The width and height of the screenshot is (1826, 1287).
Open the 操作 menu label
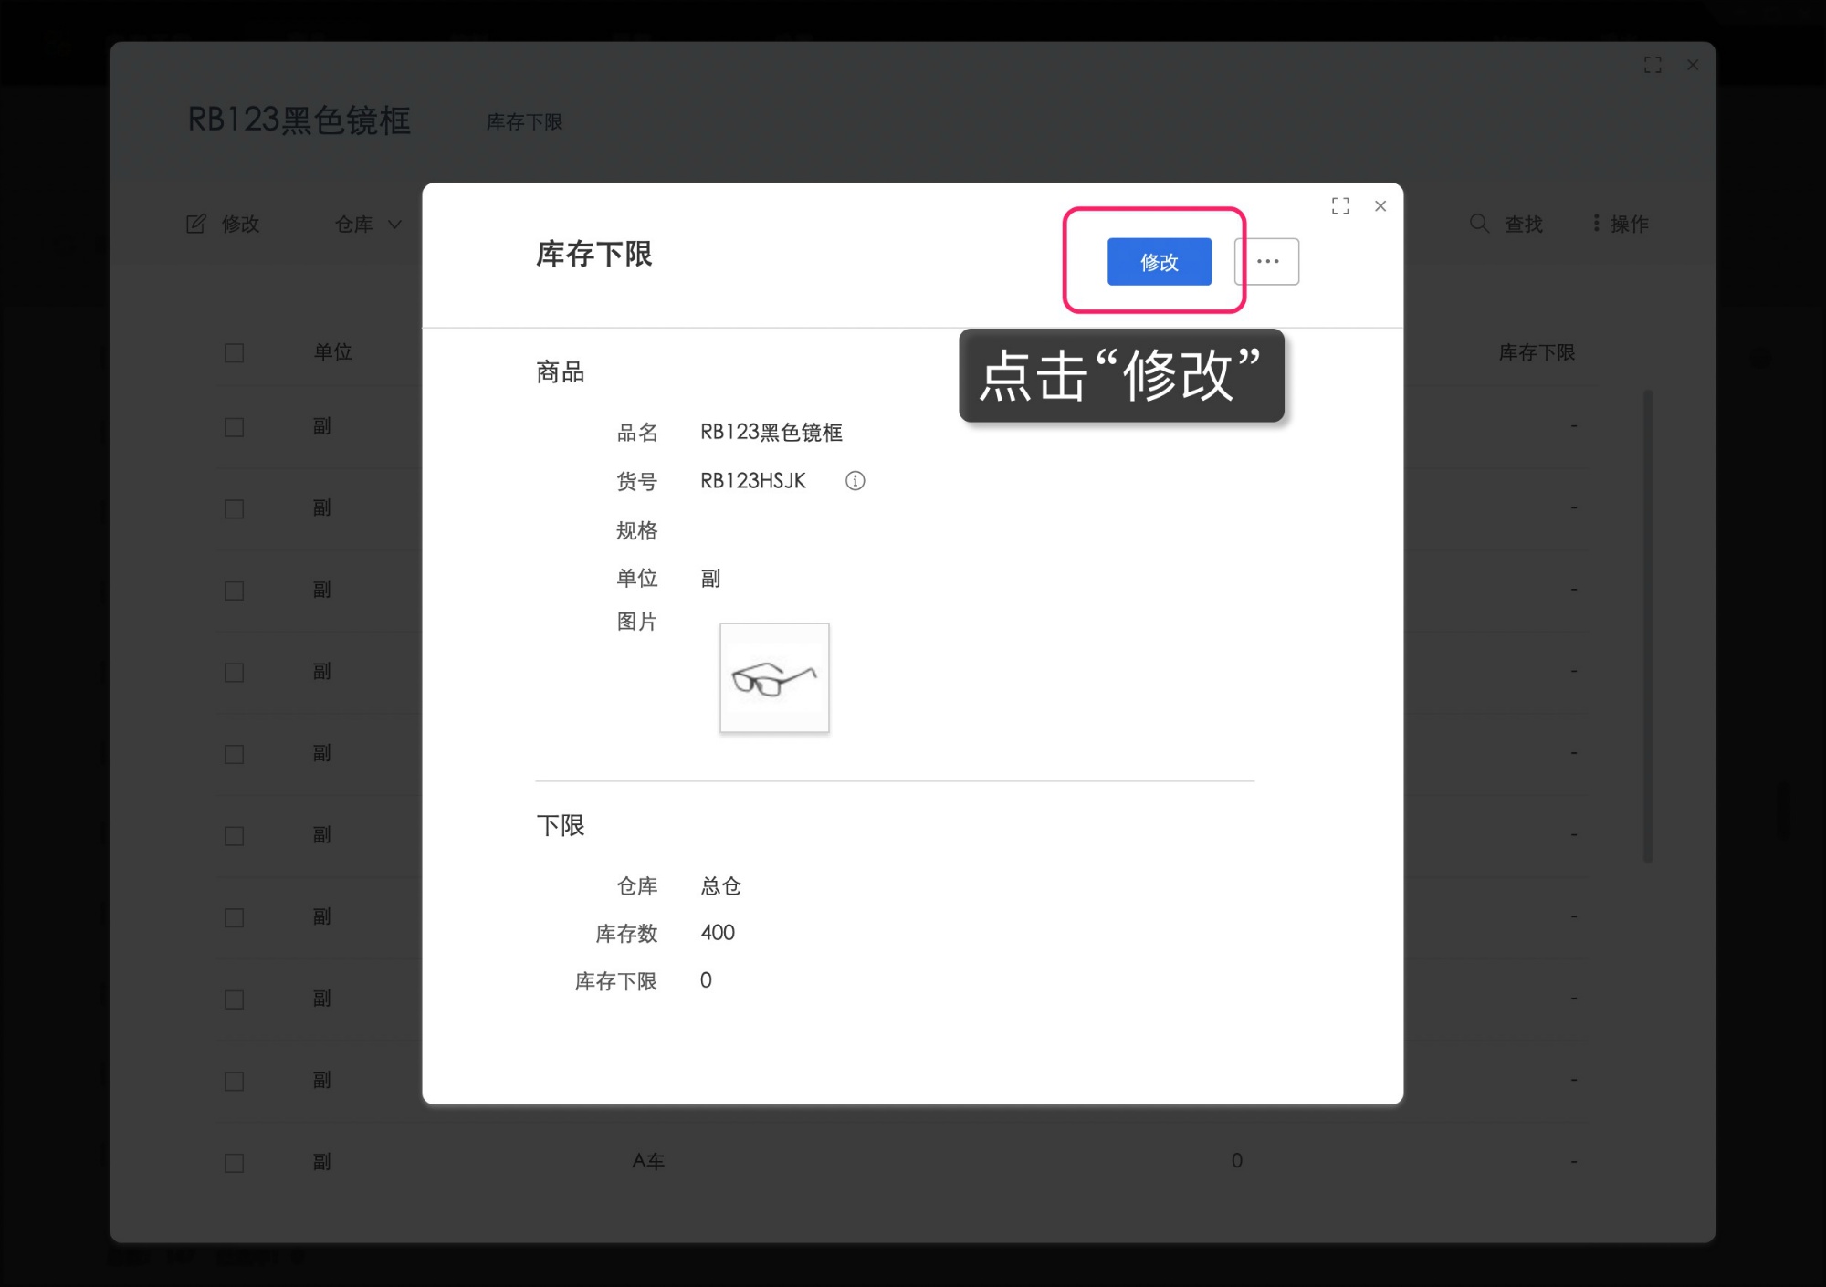coord(1630,224)
